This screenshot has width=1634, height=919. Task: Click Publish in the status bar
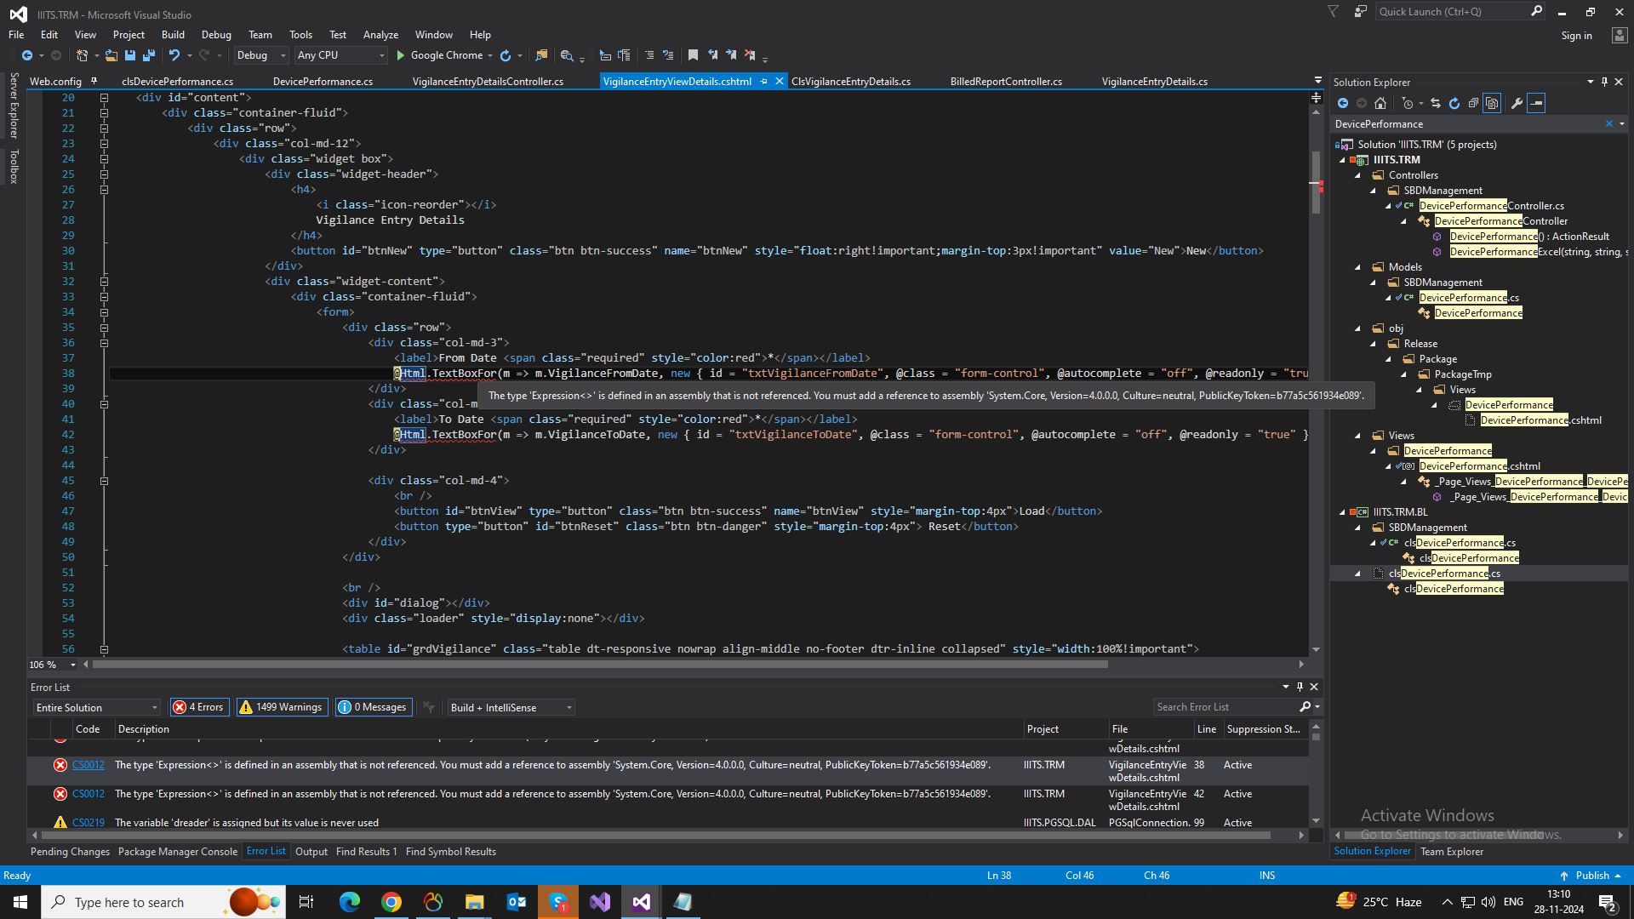click(1591, 876)
